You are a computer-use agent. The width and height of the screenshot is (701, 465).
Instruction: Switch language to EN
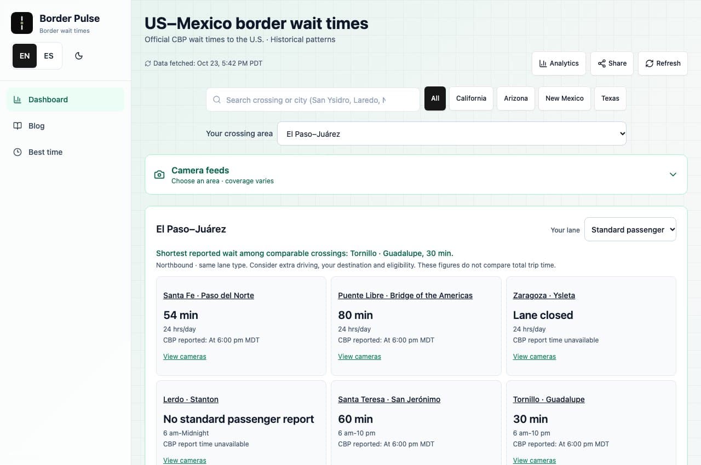(25, 56)
